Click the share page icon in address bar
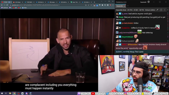 (88, 5)
